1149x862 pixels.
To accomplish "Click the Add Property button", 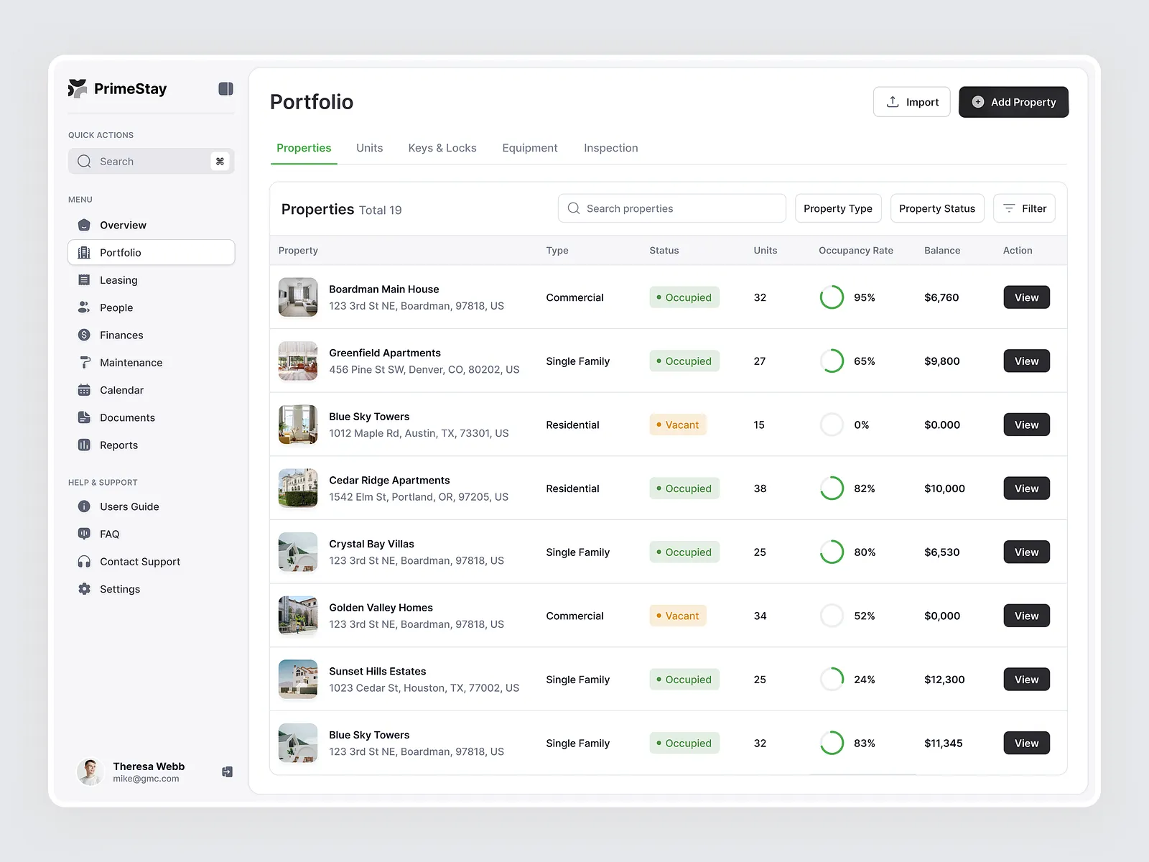I will point(1013,102).
